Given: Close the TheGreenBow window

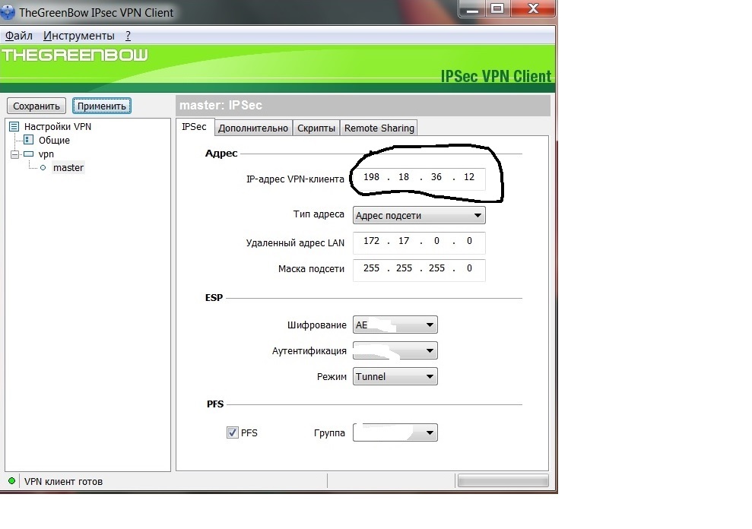Looking at the screenshot, I should tap(533, 8).
